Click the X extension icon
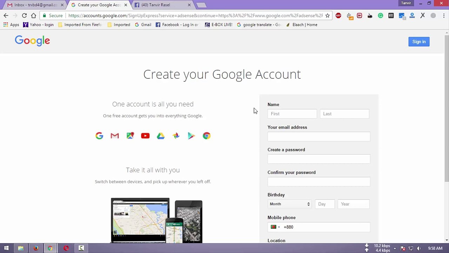 [422, 15]
